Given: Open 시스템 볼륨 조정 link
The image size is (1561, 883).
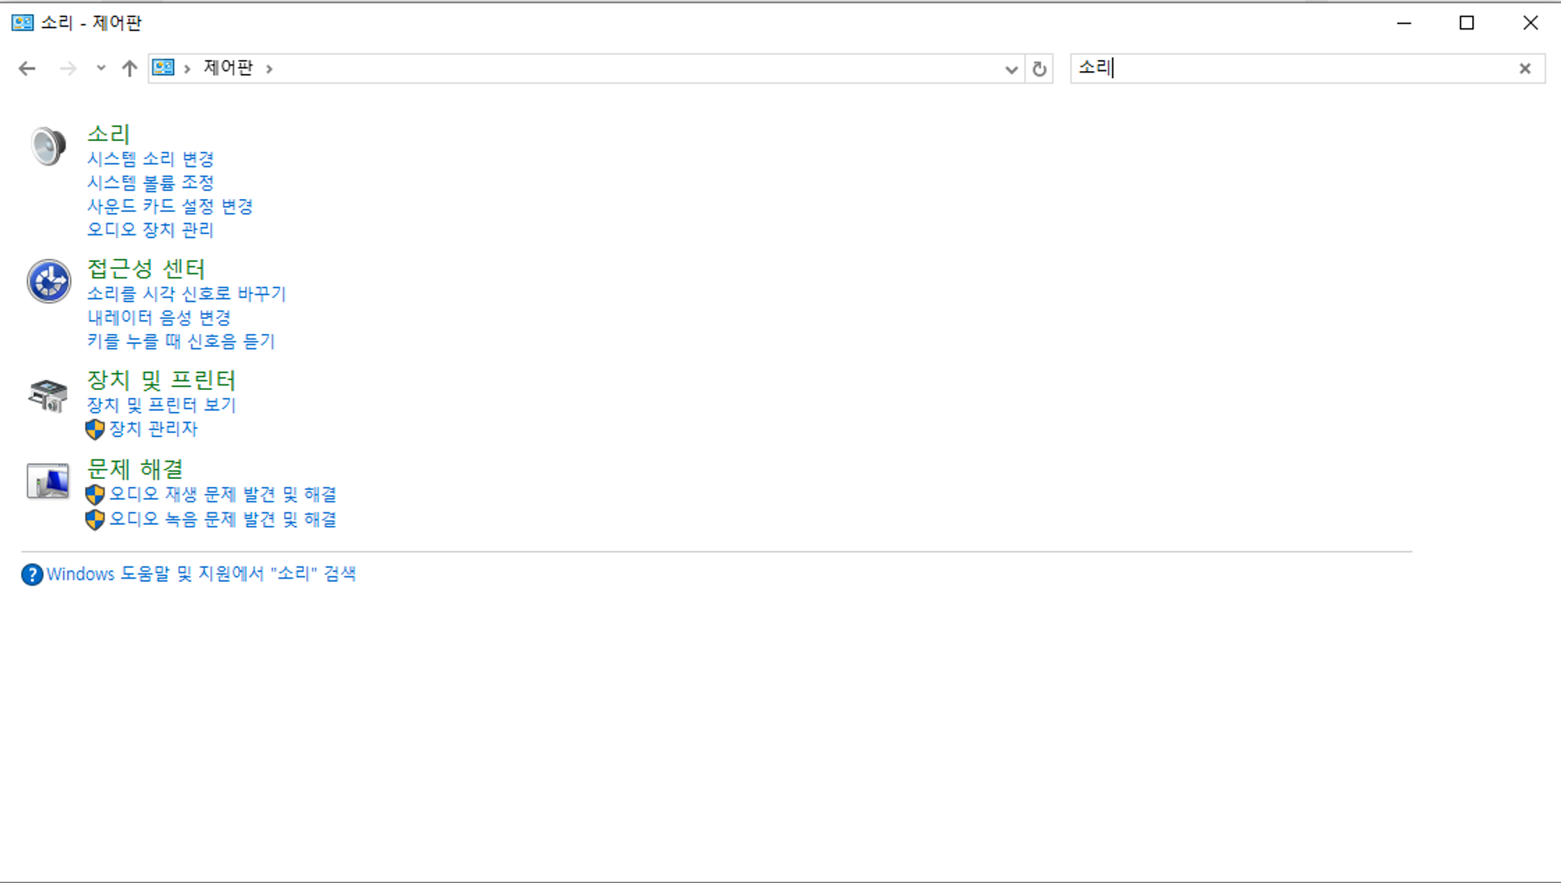Looking at the screenshot, I should (x=151, y=183).
